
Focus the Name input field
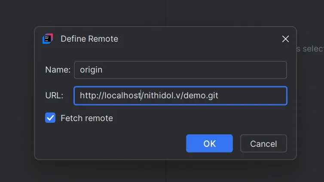tap(180, 70)
